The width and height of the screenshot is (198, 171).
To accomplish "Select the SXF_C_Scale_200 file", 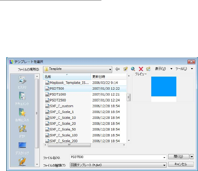I will [64, 141].
